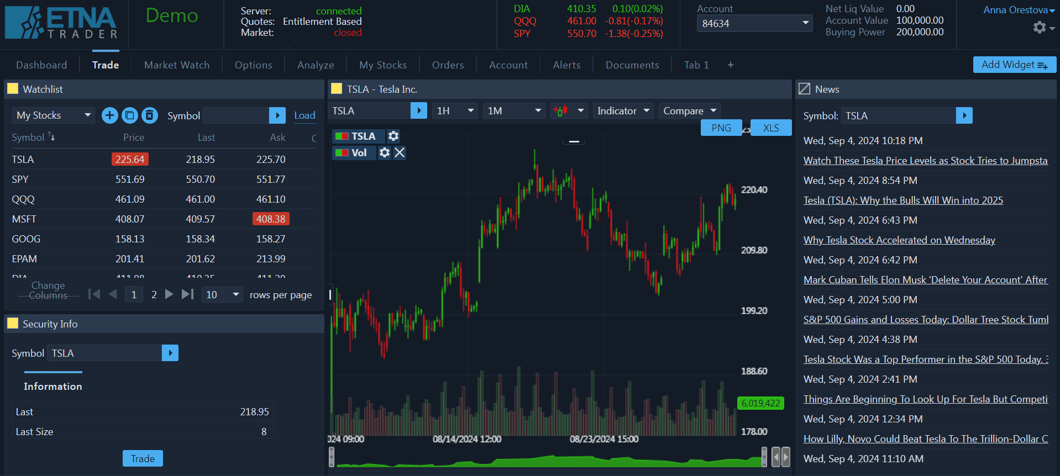Open Change Columns link
This screenshot has height=476, width=1060.
(x=48, y=290)
